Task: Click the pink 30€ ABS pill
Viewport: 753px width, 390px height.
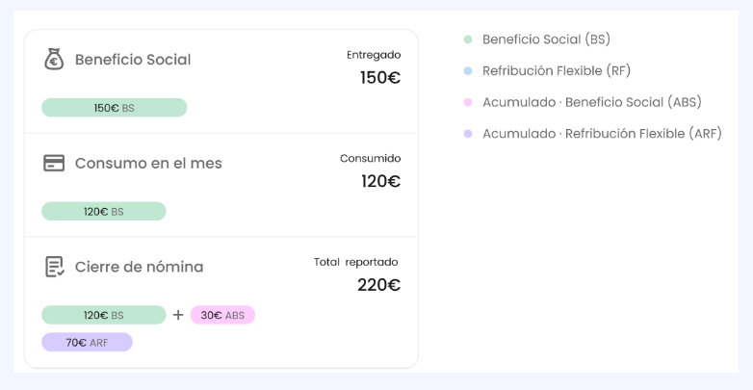Action: tap(222, 315)
